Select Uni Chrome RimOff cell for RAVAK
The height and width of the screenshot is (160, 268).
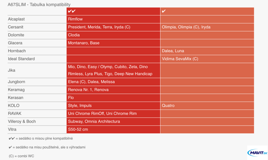pos(113,114)
